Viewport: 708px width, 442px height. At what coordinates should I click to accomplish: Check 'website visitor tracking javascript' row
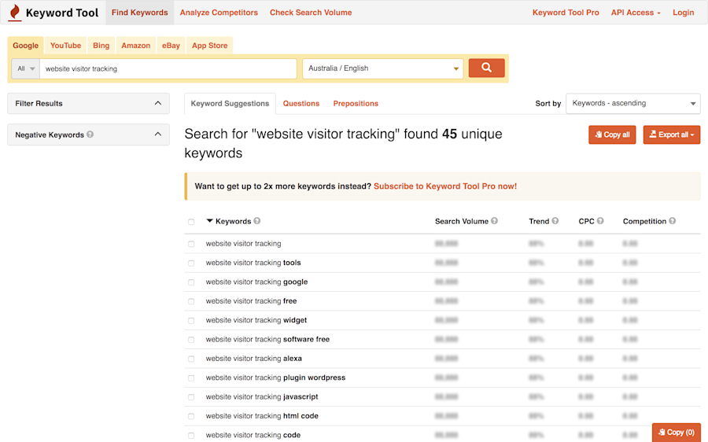(191, 397)
